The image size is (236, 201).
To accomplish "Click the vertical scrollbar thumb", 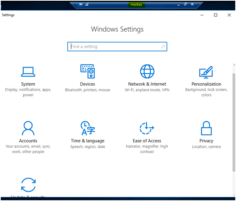I will point(234,122).
